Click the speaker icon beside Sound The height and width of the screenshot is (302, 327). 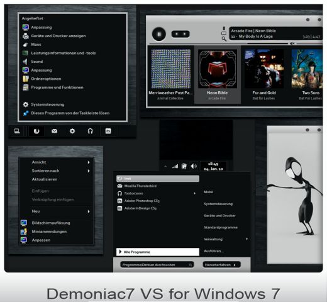(x=25, y=62)
